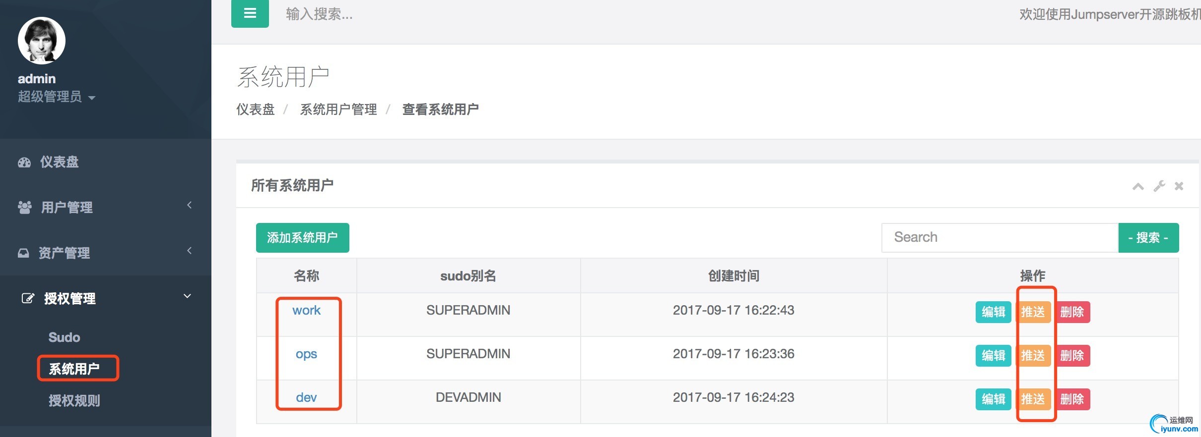Click the hamburger menu toggle button
Viewport: 1201px width, 437px height.
[x=250, y=13]
